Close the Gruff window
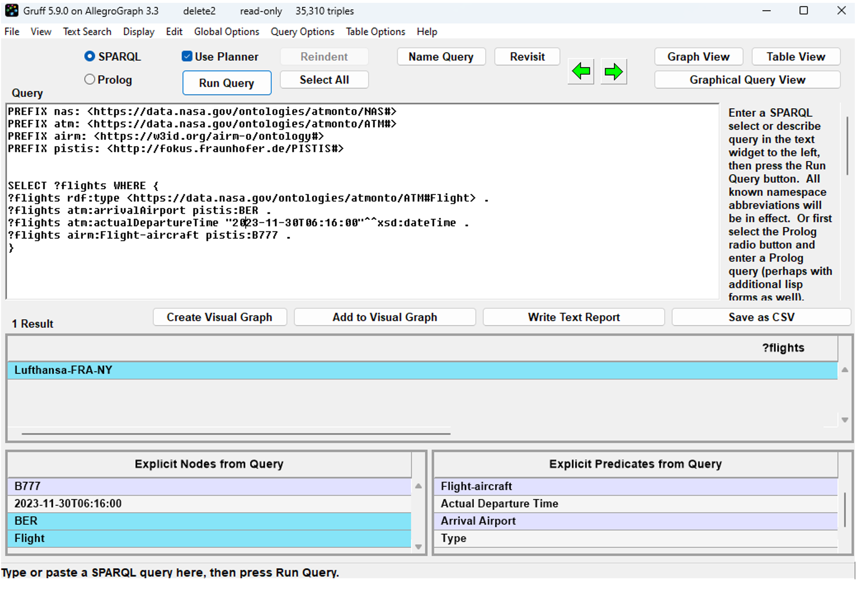The width and height of the screenshot is (857, 589). (x=841, y=11)
